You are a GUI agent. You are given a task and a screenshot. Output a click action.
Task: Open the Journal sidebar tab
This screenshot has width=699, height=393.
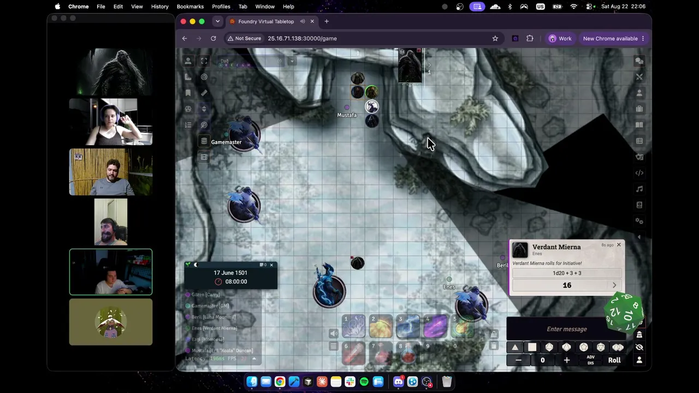(x=639, y=125)
